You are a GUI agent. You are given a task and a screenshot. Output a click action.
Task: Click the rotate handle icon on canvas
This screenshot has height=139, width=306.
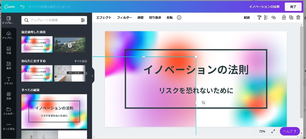pyautogui.click(x=203, y=103)
